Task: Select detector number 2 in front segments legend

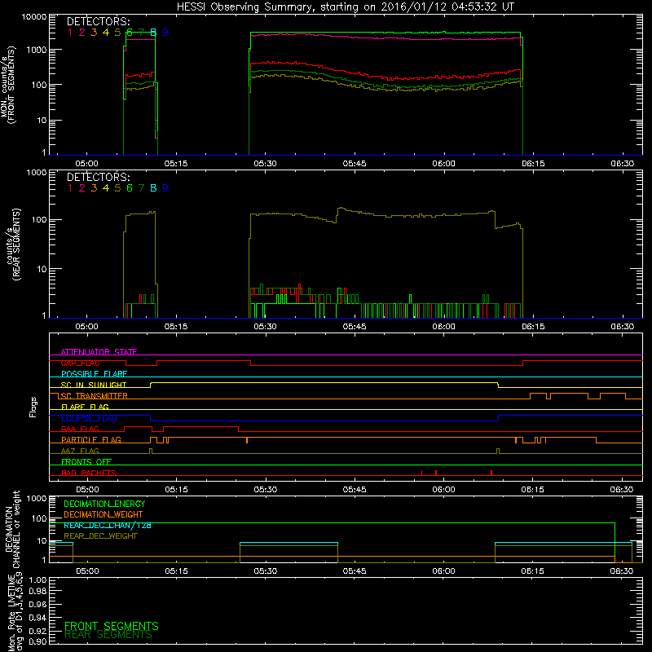Action: tap(82, 33)
